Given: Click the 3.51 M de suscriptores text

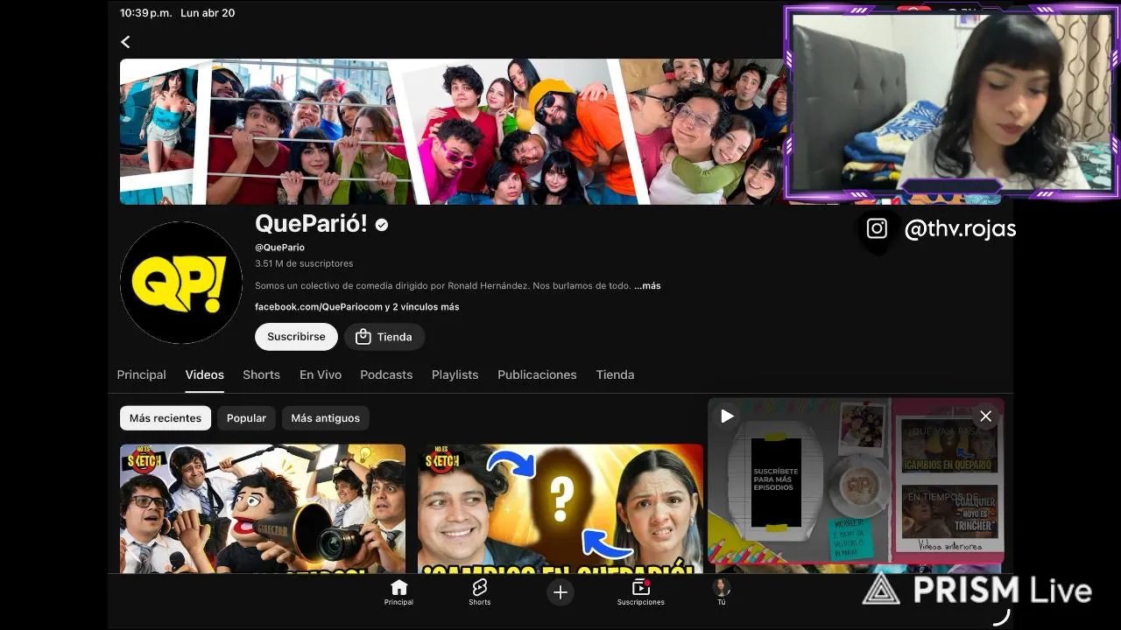Looking at the screenshot, I should (304, 263).
